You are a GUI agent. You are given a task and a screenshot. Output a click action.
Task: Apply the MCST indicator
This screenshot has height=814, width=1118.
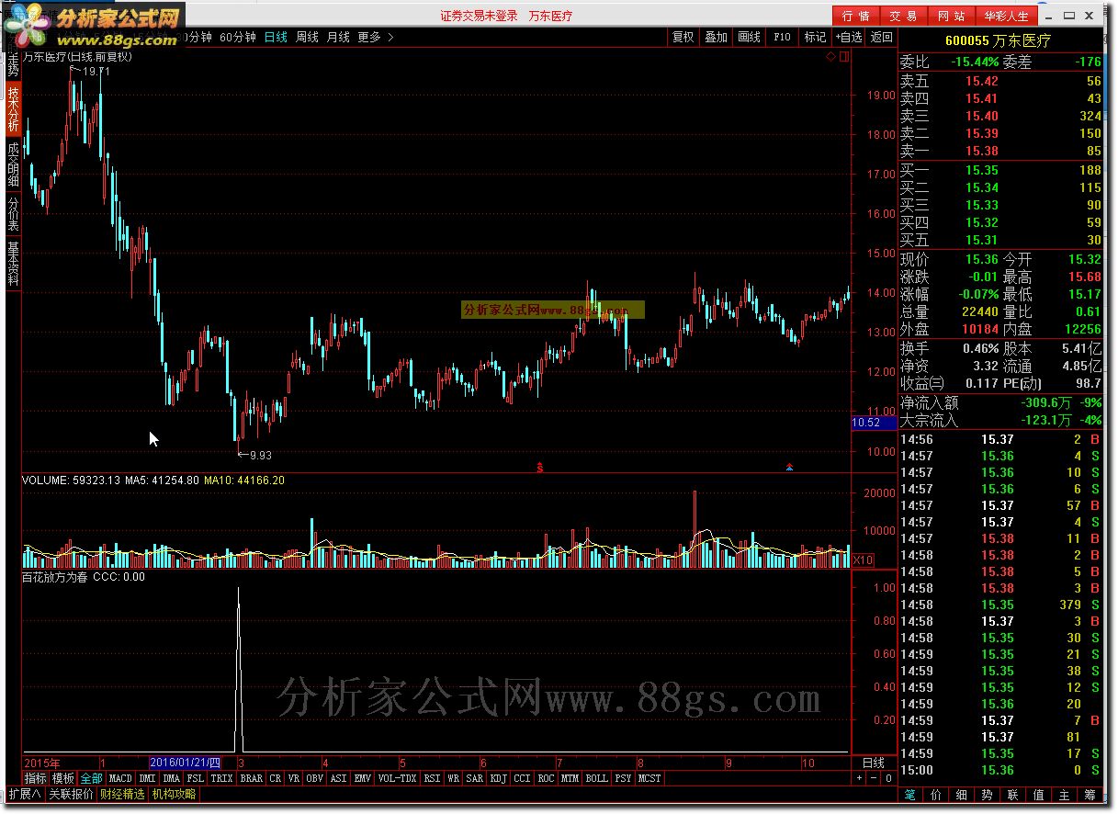coord(649,778)
